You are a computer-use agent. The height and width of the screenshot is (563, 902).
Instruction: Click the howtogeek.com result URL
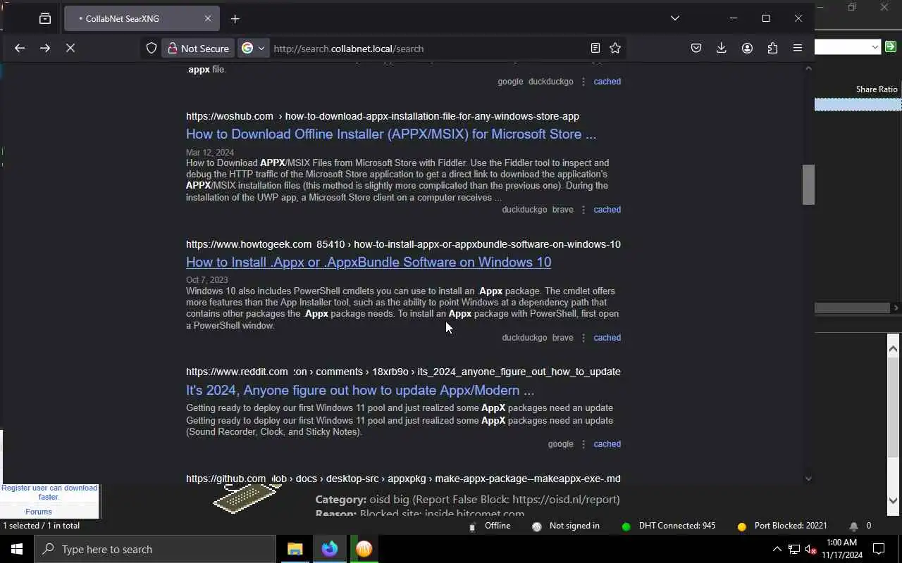[x=403, y=244]
